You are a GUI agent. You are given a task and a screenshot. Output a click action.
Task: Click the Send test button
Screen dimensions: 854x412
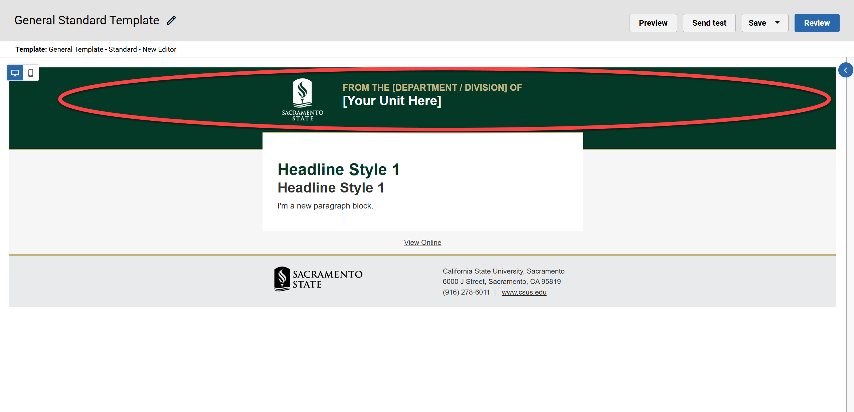tap(709, 23)
